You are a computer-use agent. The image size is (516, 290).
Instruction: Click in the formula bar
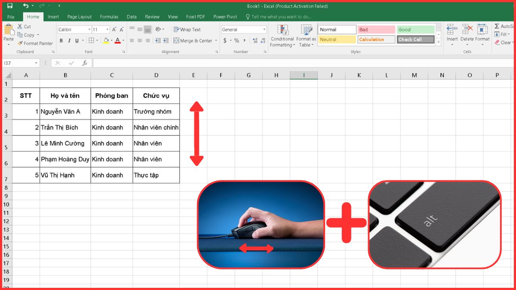point(303,63)
